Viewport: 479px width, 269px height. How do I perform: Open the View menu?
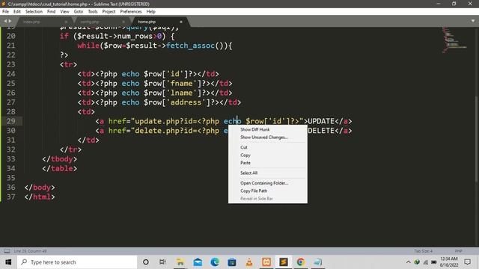coord(64,12)
